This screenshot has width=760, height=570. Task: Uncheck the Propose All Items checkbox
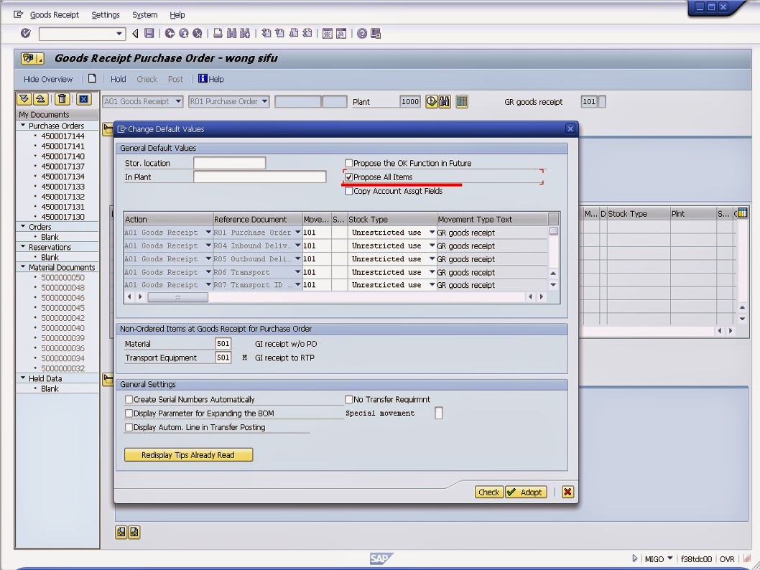[348, 177]
